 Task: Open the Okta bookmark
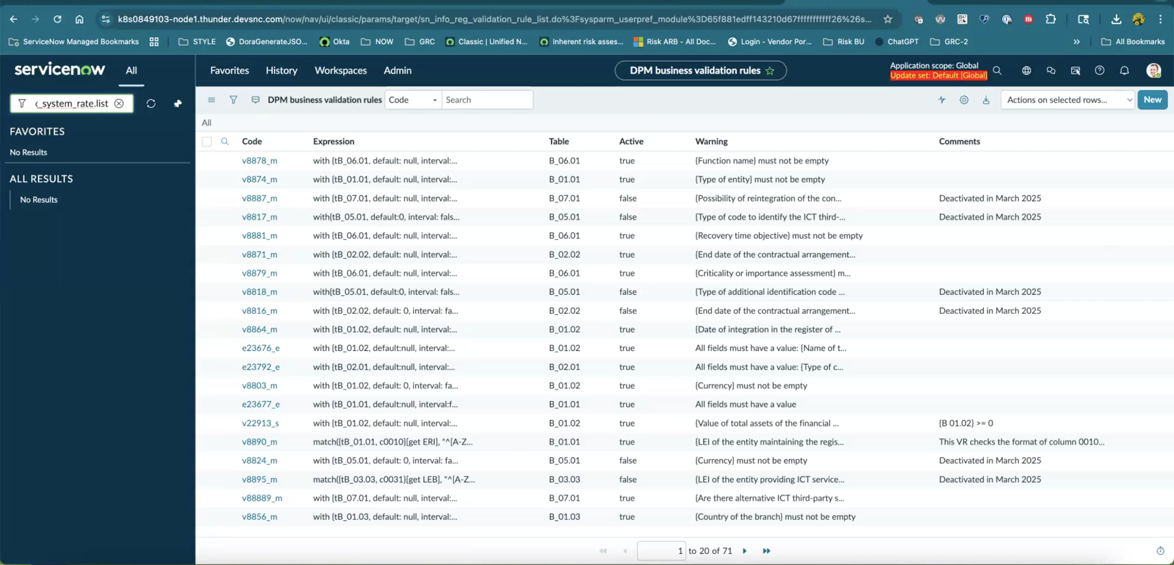(335, 41)
